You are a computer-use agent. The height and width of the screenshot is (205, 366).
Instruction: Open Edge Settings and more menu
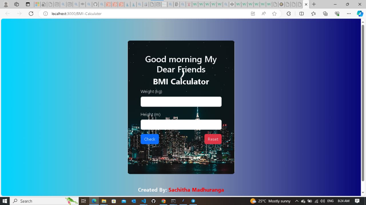(349, 14)
